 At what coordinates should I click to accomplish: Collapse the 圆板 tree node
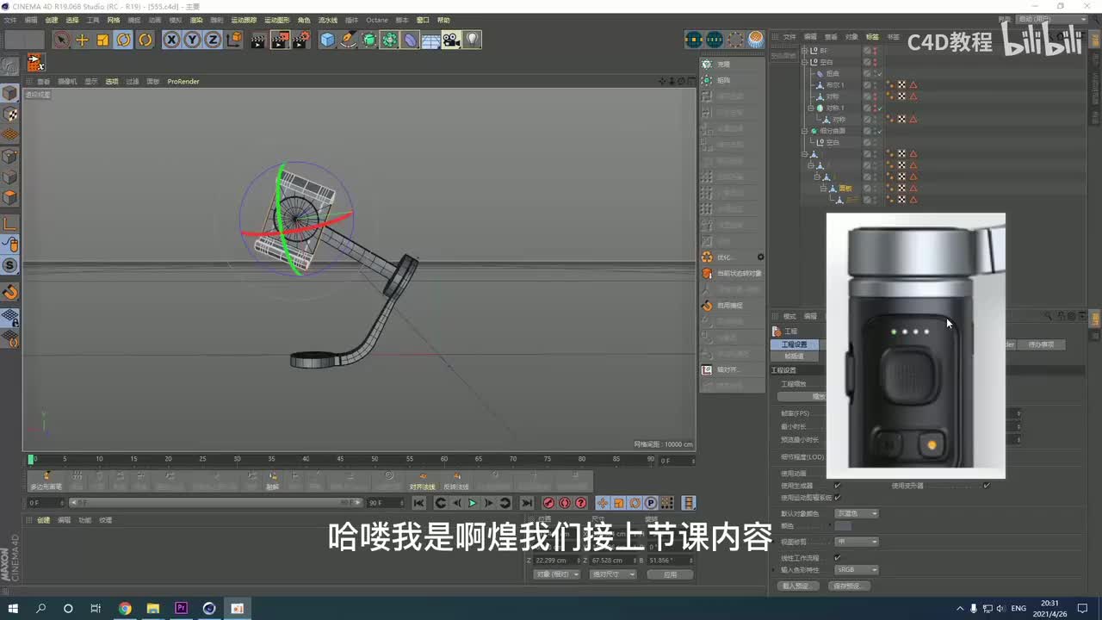[x=823, y=188]
